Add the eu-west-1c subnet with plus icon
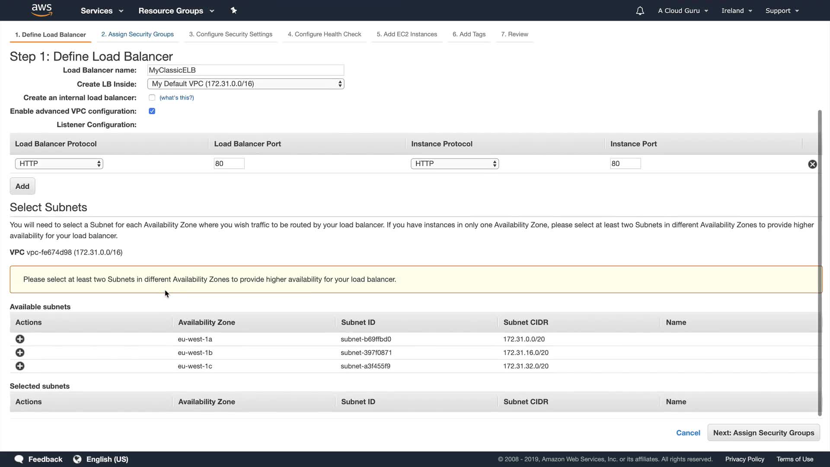 [20, 366]
